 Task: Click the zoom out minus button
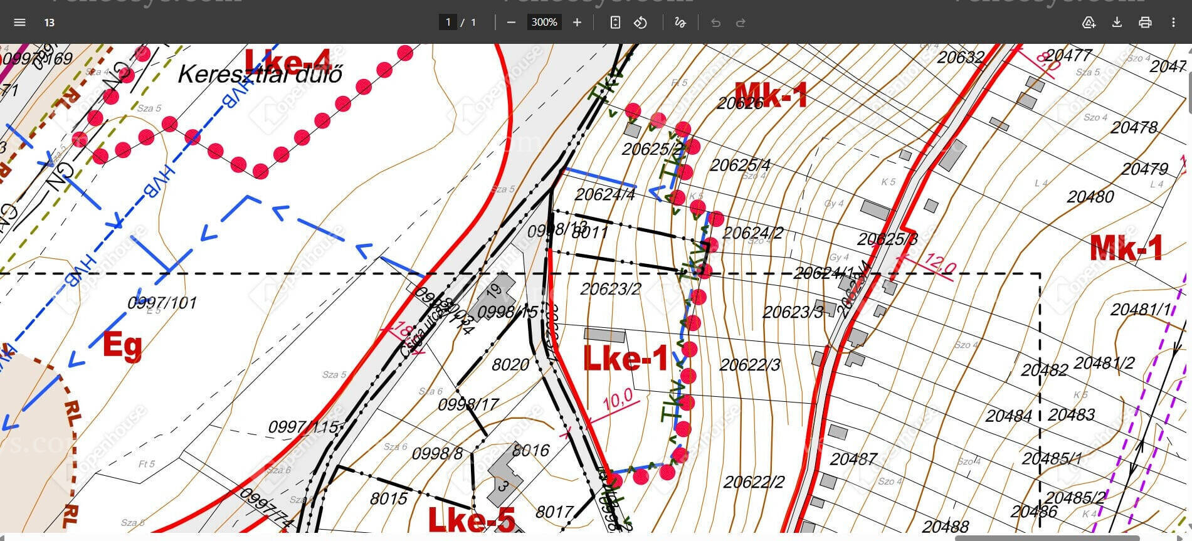click(511, 23)
